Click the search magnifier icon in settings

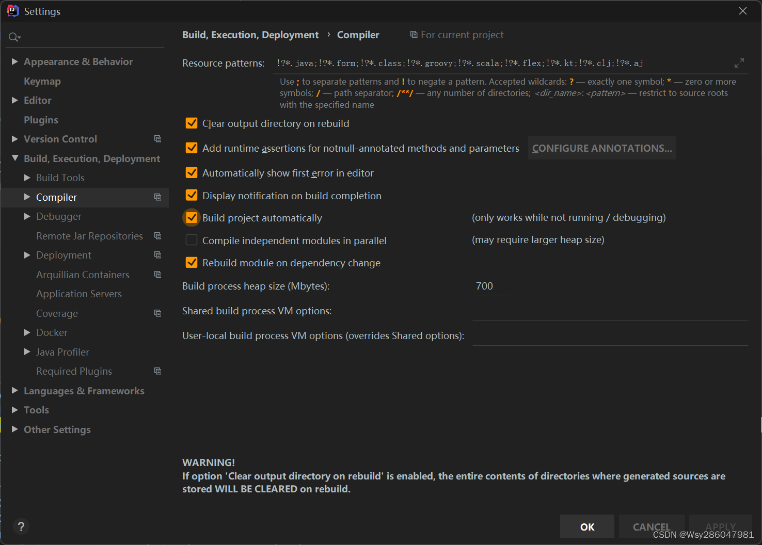14,37
